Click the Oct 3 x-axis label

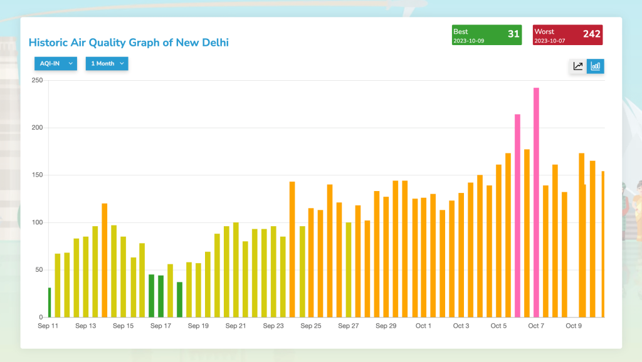pos(461,326)
